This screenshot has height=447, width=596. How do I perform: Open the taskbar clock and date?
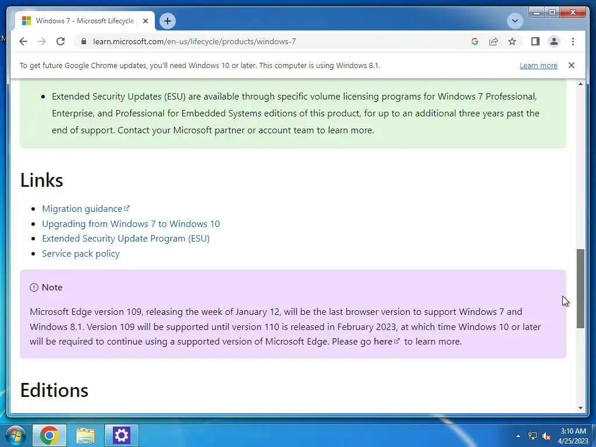(573, 436)
